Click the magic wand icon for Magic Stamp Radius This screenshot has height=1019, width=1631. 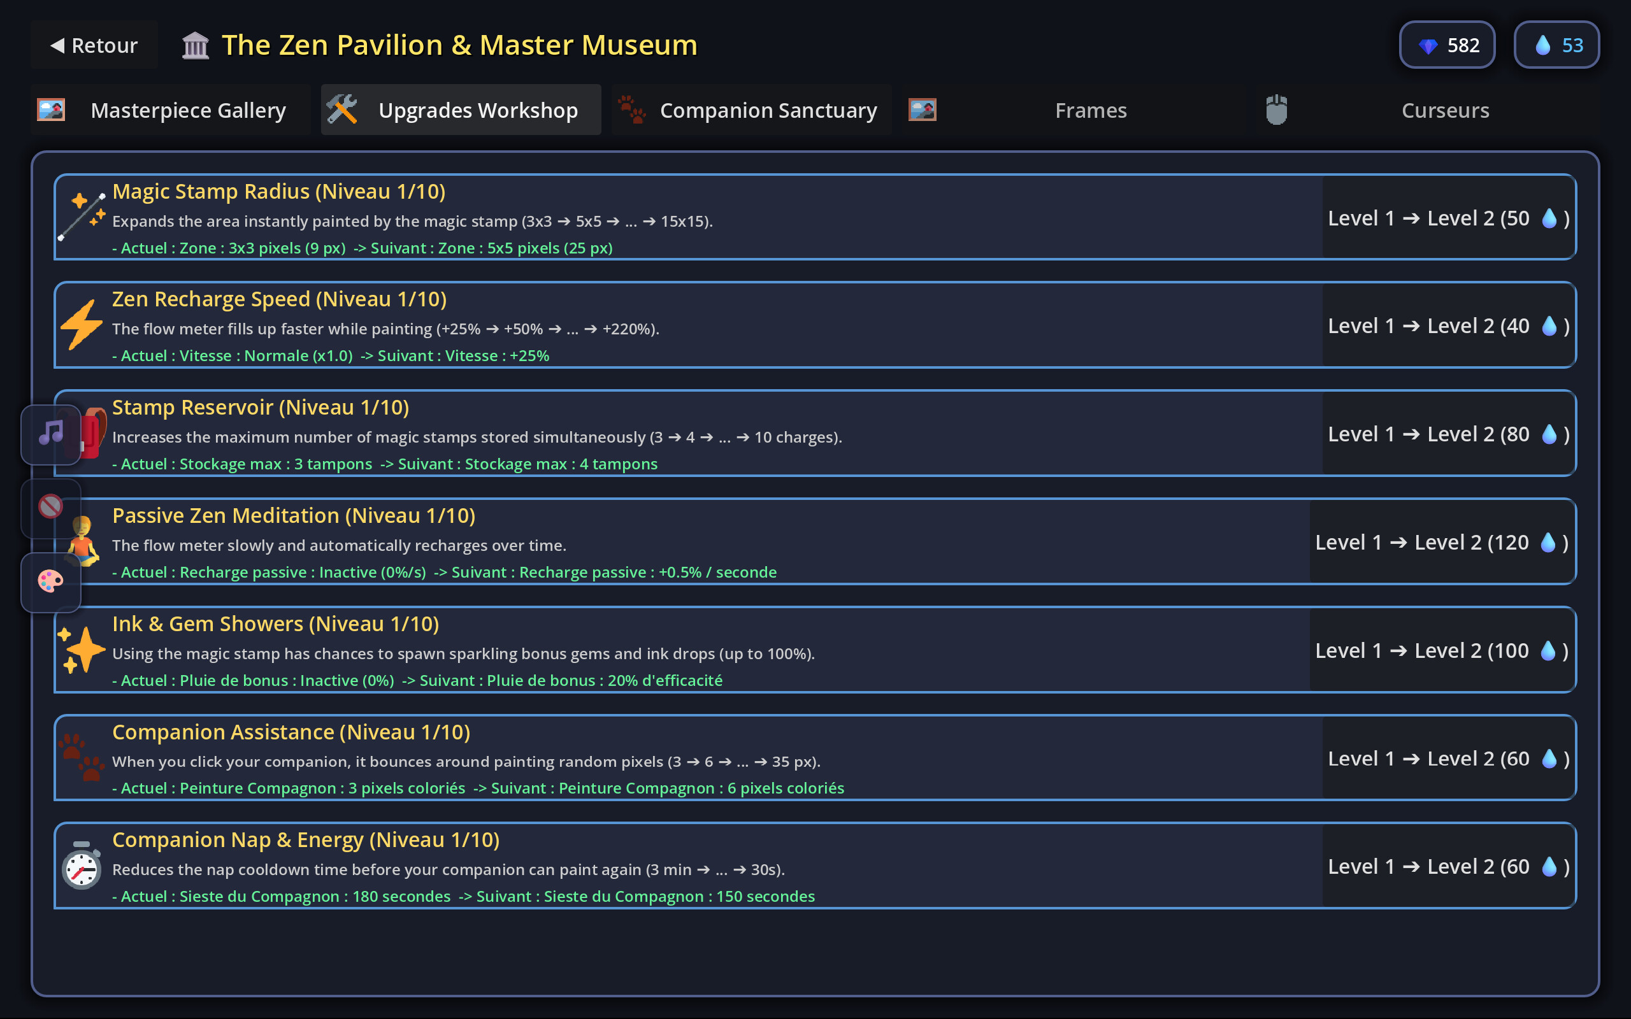pyautogui.click(x=82, y=217)
